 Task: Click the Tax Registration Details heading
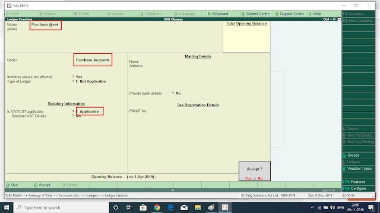tap(198, 105)
